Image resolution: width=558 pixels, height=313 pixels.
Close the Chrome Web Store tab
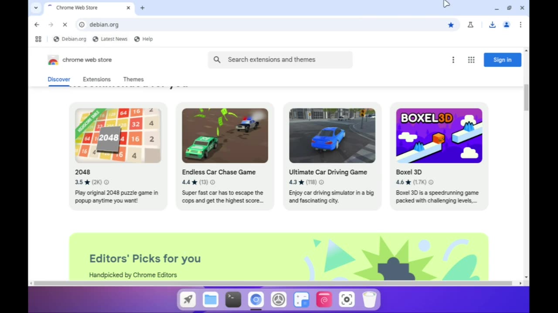click(x=128, y=8)
